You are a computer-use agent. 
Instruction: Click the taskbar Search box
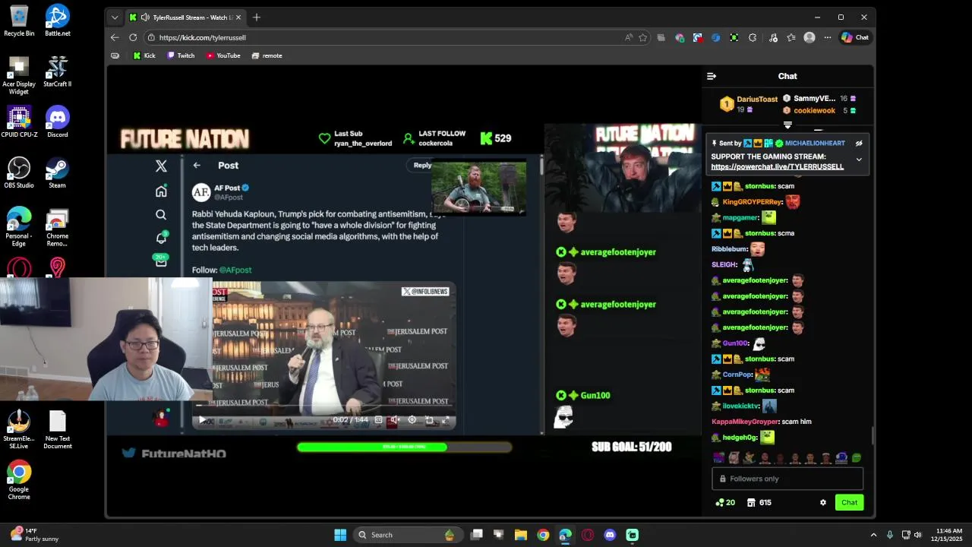[407, 535]
